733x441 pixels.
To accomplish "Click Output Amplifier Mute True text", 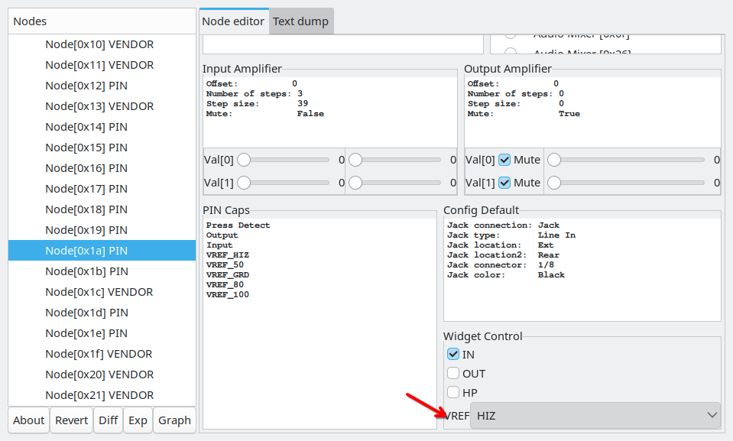I will [524, 114].
